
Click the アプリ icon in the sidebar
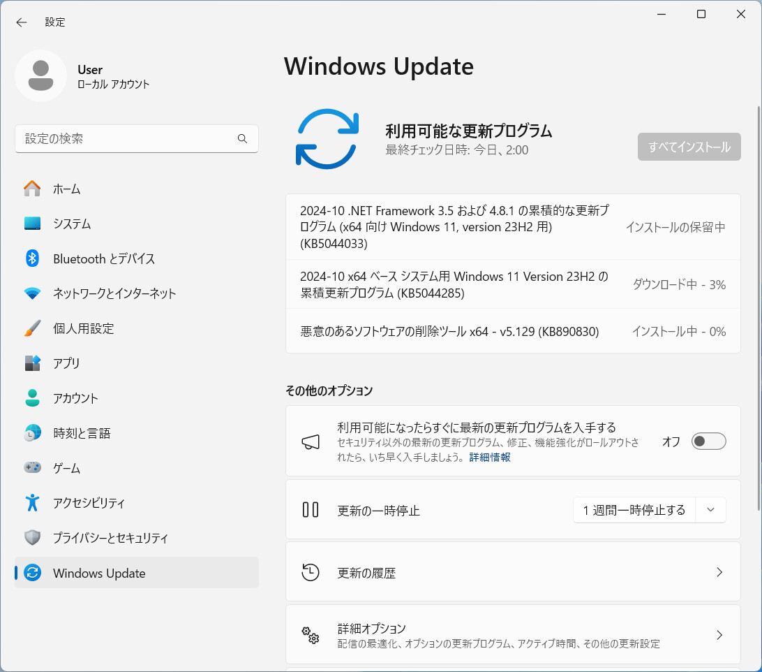click(32, 363)
